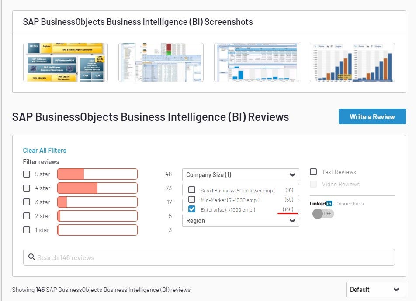Image resolution: width=416 pixels, height=301 pixels.
Task: Click the 5 count for 2 star
Action: 170,216
